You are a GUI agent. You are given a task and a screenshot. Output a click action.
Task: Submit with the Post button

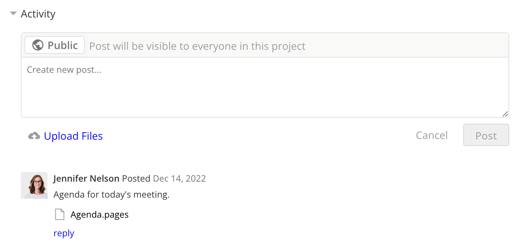click(486, 135)
